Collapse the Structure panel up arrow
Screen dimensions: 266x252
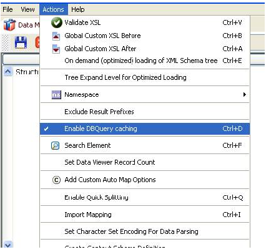pyautogui.click(x=7, y=72)
